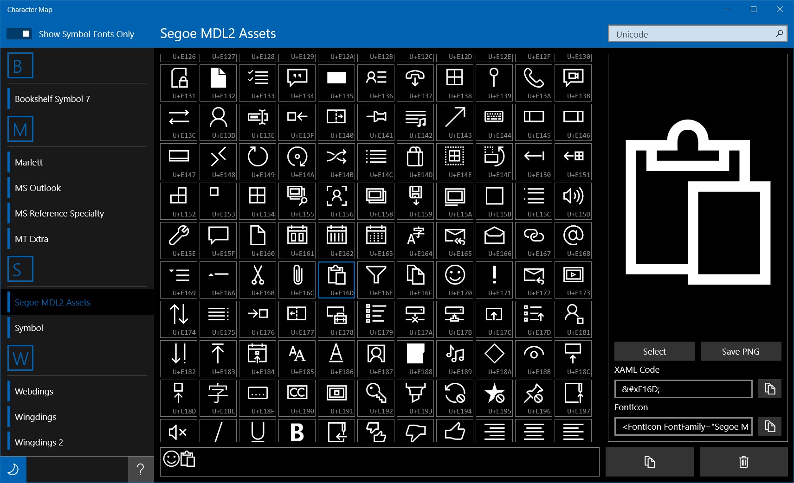Select the link chain glyph U+E167
Screen dimensions: 794x483
pos(534,240)
